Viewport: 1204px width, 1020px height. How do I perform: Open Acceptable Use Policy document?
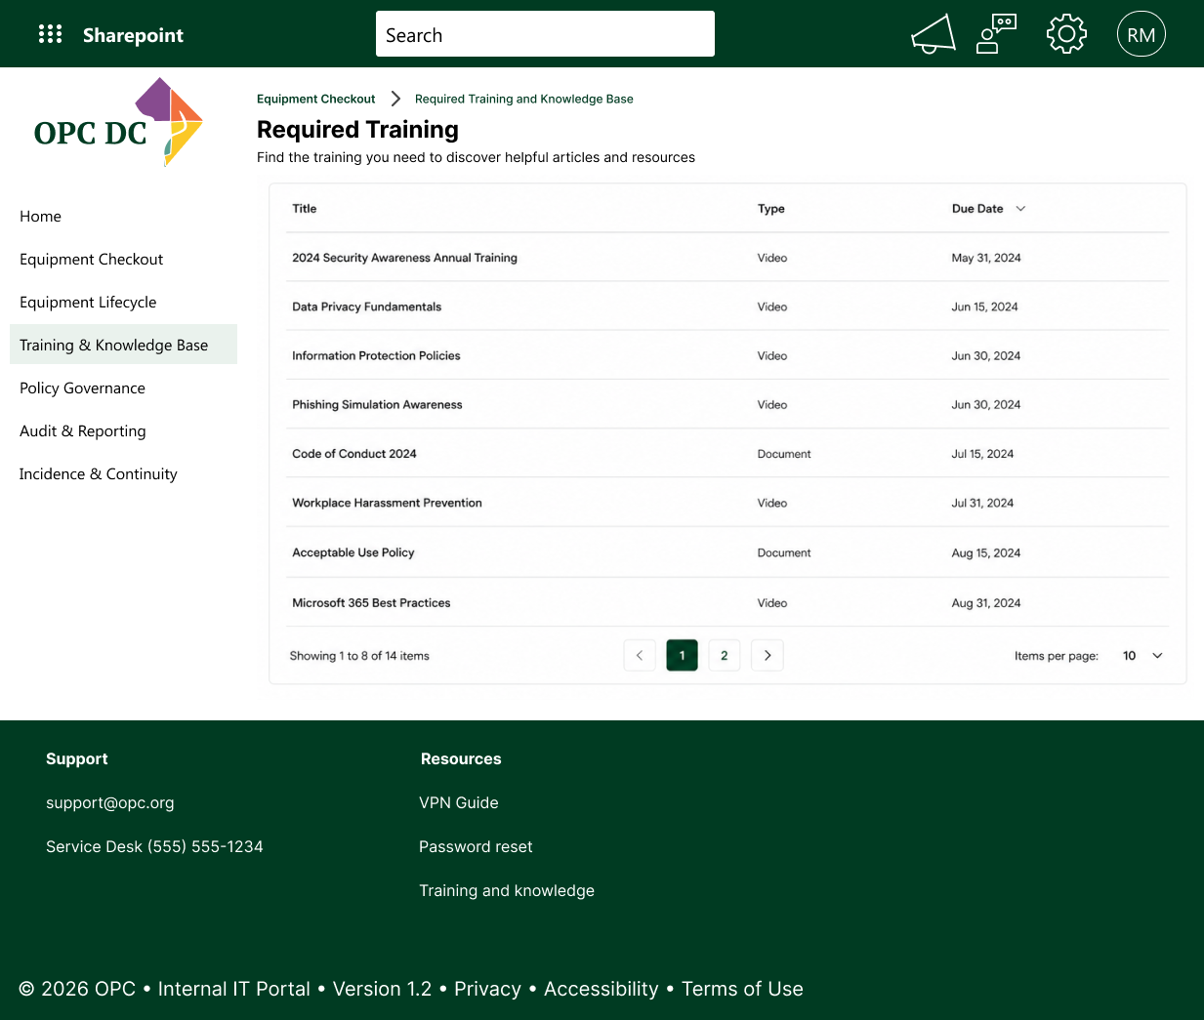(x=353, y=552)
